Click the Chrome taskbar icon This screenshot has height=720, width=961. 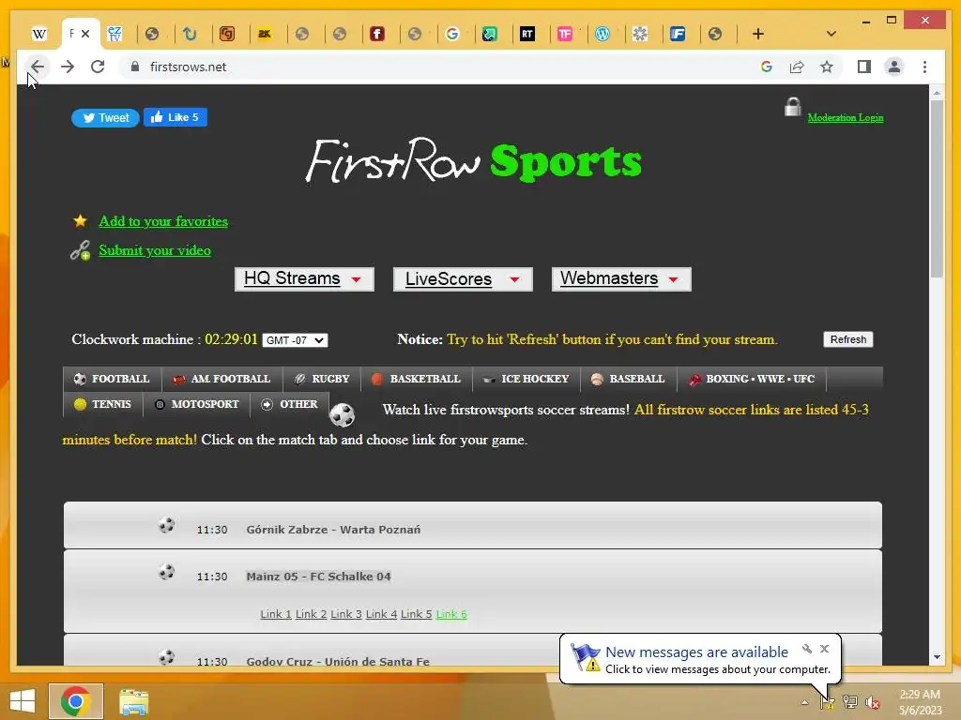[76, 701]
